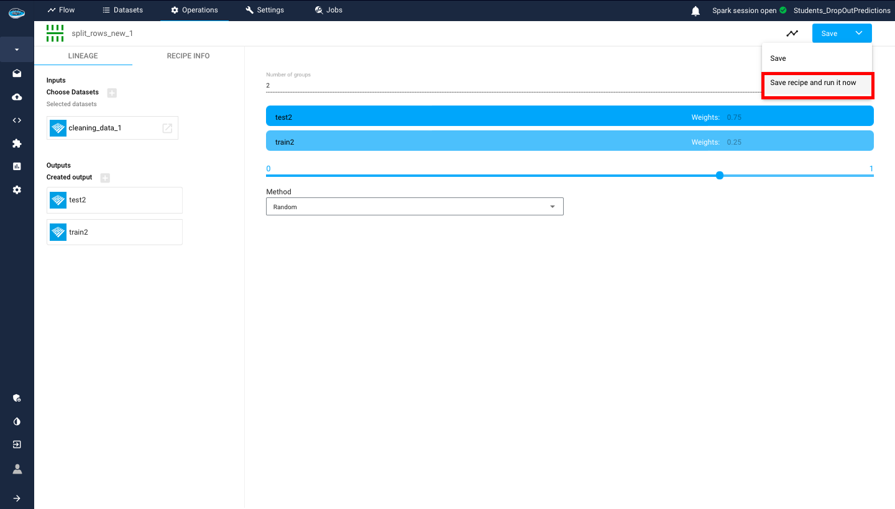Open the Datasets menu
The height and width of the screenshot is (509, 895).
[x=122, y=10]
